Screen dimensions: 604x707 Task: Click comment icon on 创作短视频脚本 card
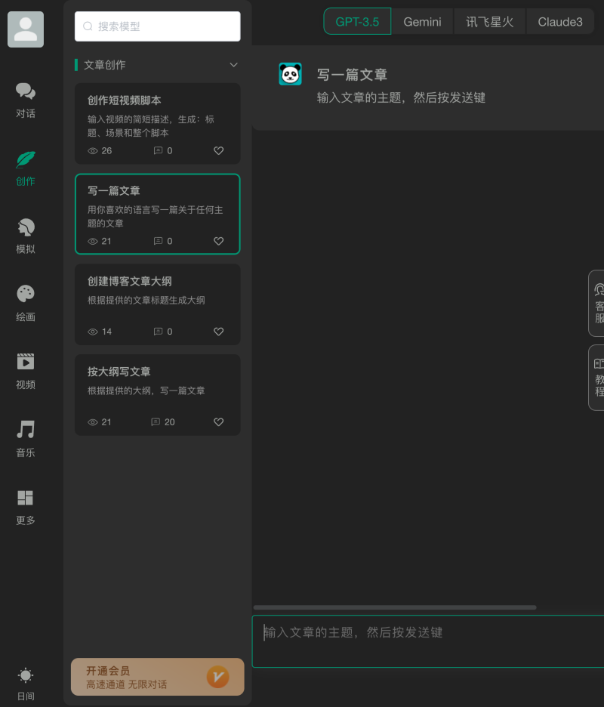(x=158, y=150)
